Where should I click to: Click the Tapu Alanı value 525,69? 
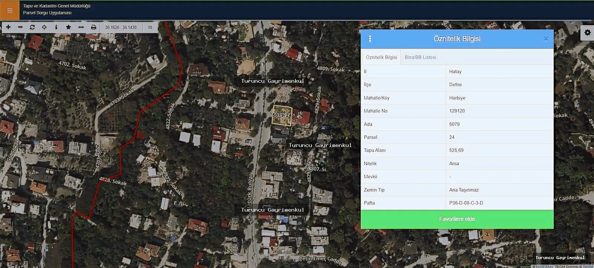pyautogui.click(x=456, y=150)
